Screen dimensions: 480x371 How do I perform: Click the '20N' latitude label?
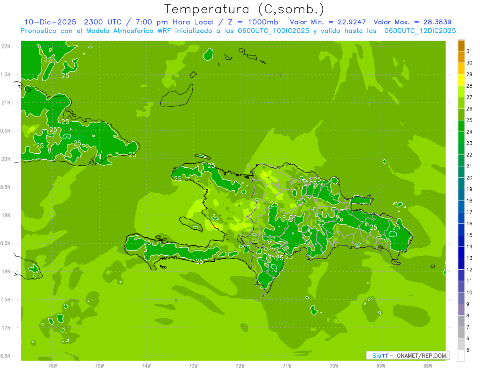[x=6, y=159]
